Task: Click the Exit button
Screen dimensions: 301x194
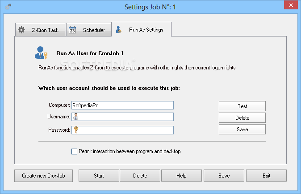Action: coord(266,176)
